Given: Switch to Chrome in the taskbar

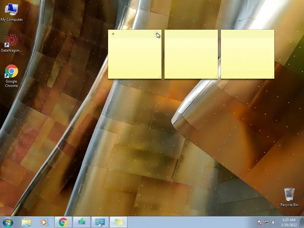Looking at the screenshot, I should (63, 222).
